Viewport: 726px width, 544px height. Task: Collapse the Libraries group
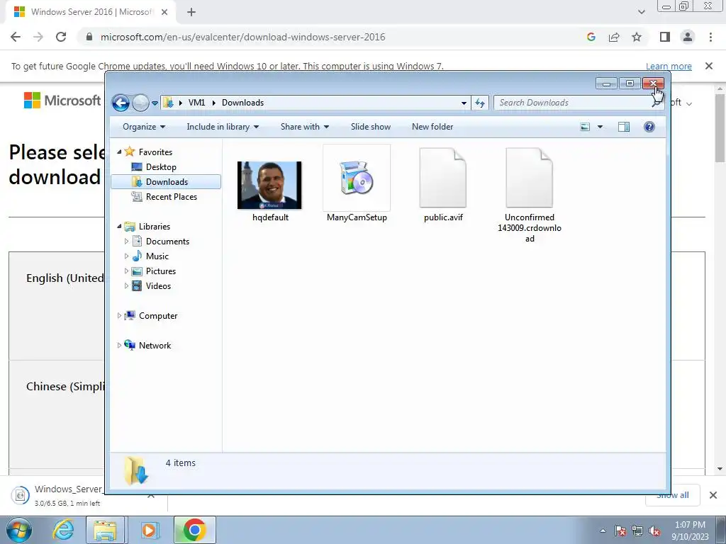pyautogui.click(x=119, y=226)
